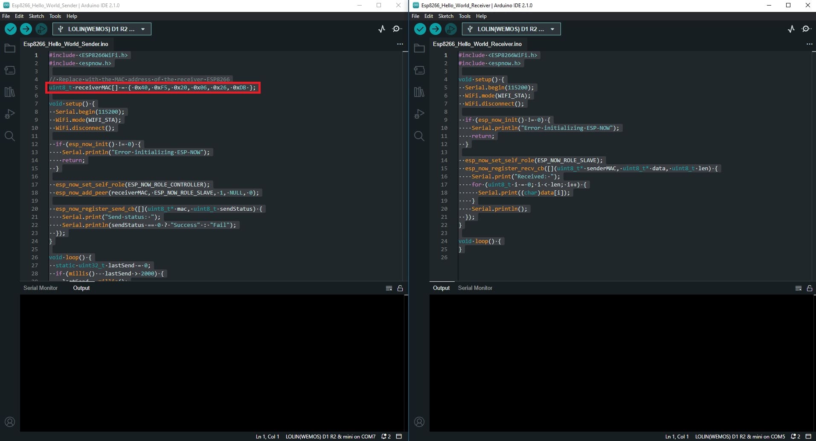Viewport: 816px width, 441px height.
Task: Open Search panel in Receiver sidebar
Action: [x=419, y=136]
